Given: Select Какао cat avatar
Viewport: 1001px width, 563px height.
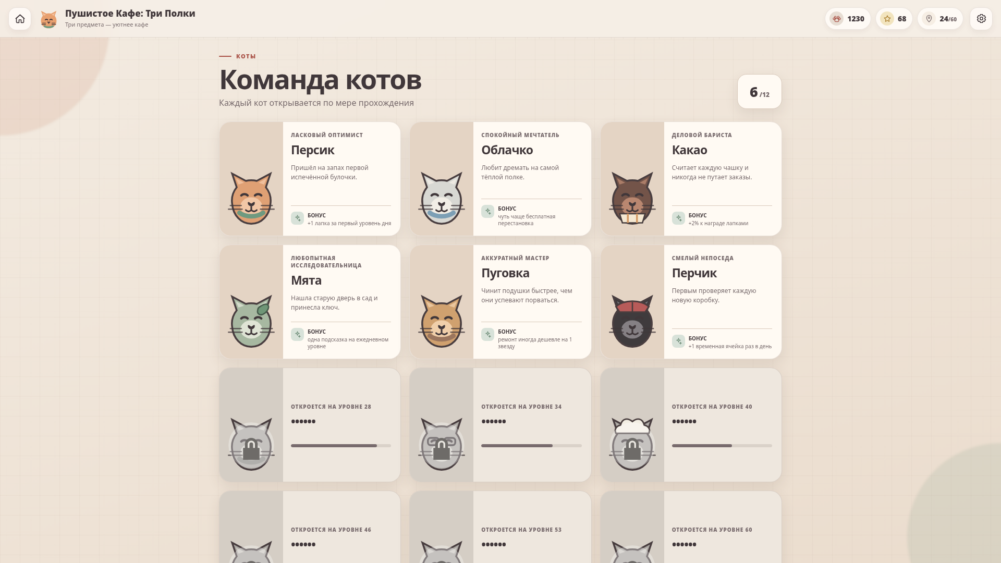Looking at the screenshot, I should (x=632, y=199).
